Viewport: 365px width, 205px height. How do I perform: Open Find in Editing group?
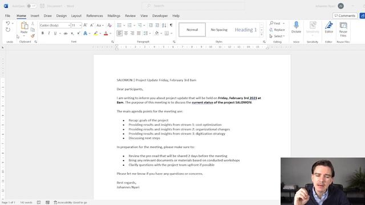click(275, 23)
